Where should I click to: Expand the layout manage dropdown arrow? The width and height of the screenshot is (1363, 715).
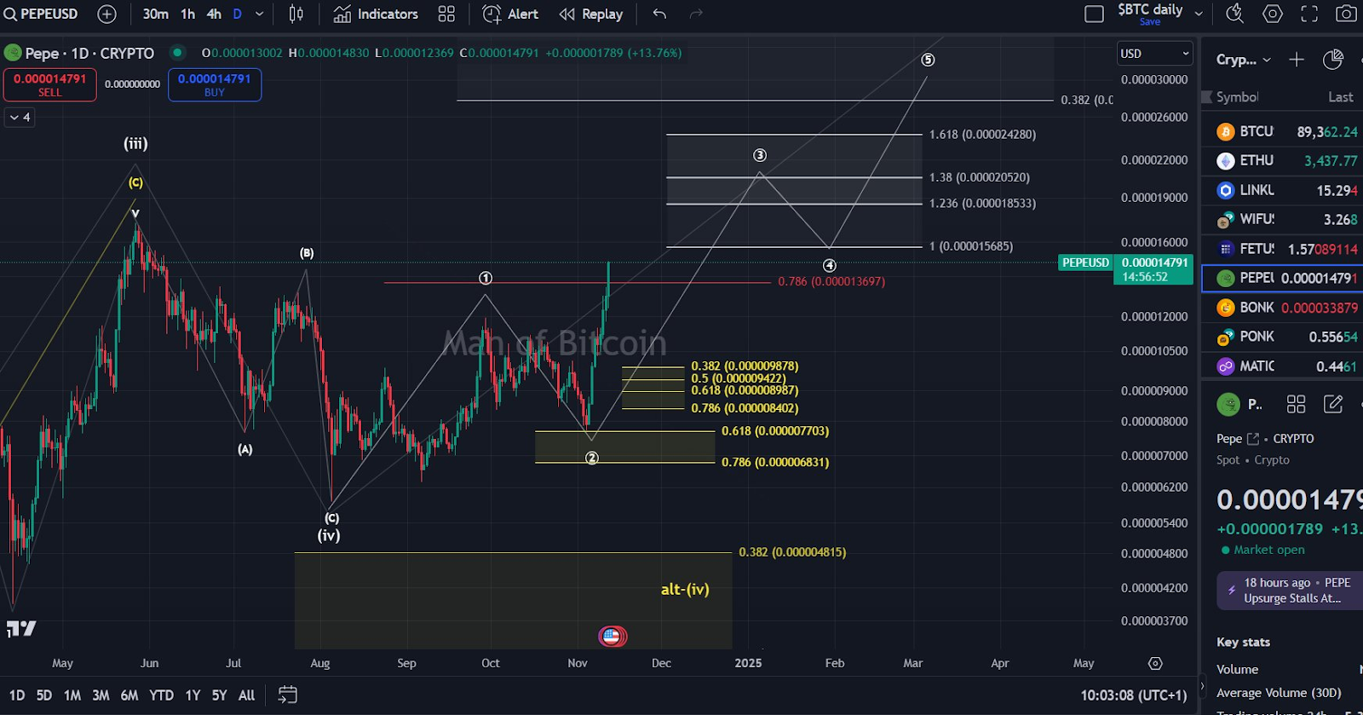pos(1199,14)
